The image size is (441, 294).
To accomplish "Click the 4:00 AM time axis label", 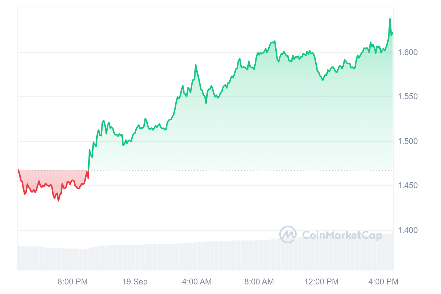I will 197,282.
